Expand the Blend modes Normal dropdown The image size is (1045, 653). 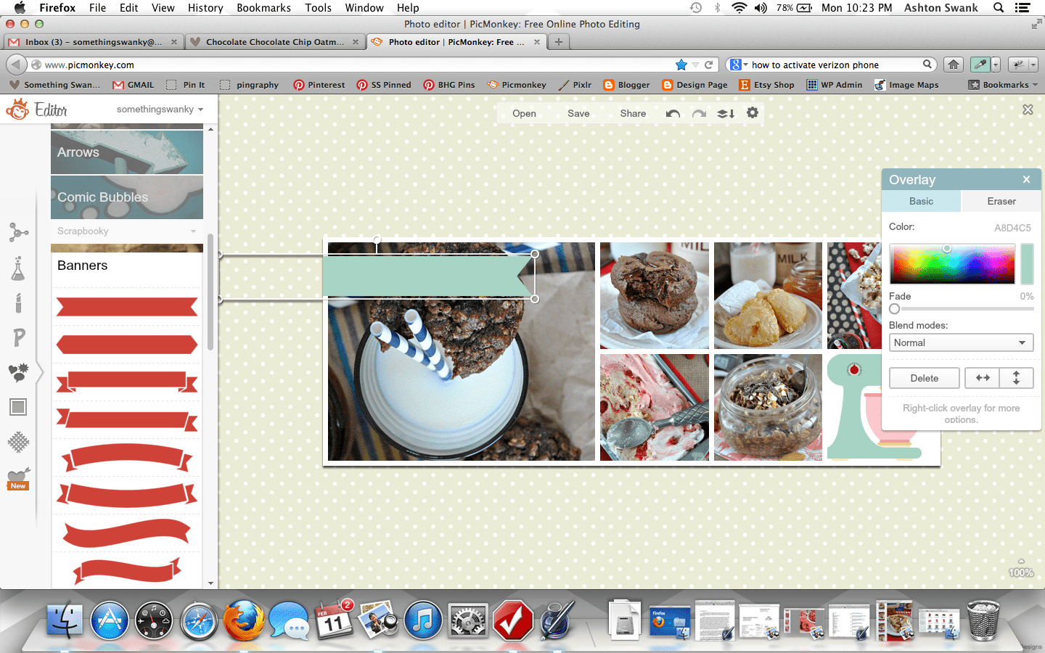click(961, 343)
